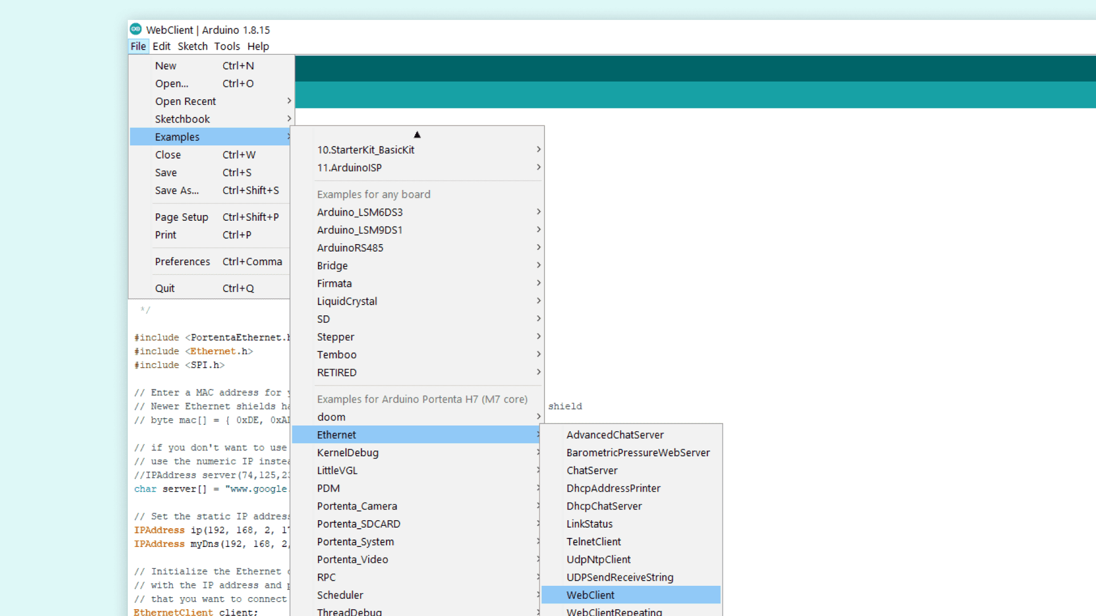1096x616 pixels.
Task: Click the scroll-up arrow in Examples submenu
Action: [417, 135]
